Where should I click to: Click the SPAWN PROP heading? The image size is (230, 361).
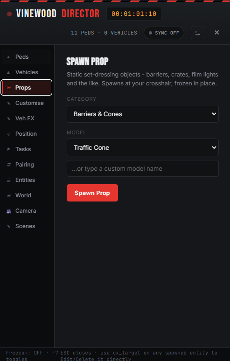pos(88,62)
